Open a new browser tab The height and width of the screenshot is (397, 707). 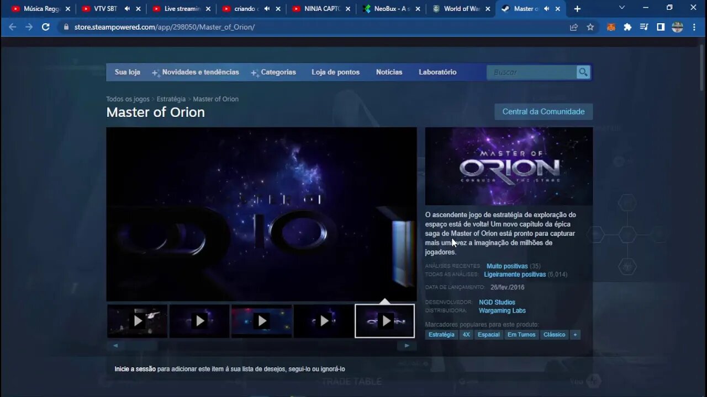pyautogui.click(x=577, y=9)
